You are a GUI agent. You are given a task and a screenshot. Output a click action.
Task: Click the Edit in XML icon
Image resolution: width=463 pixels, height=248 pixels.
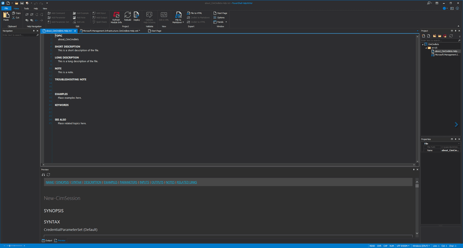164,15
